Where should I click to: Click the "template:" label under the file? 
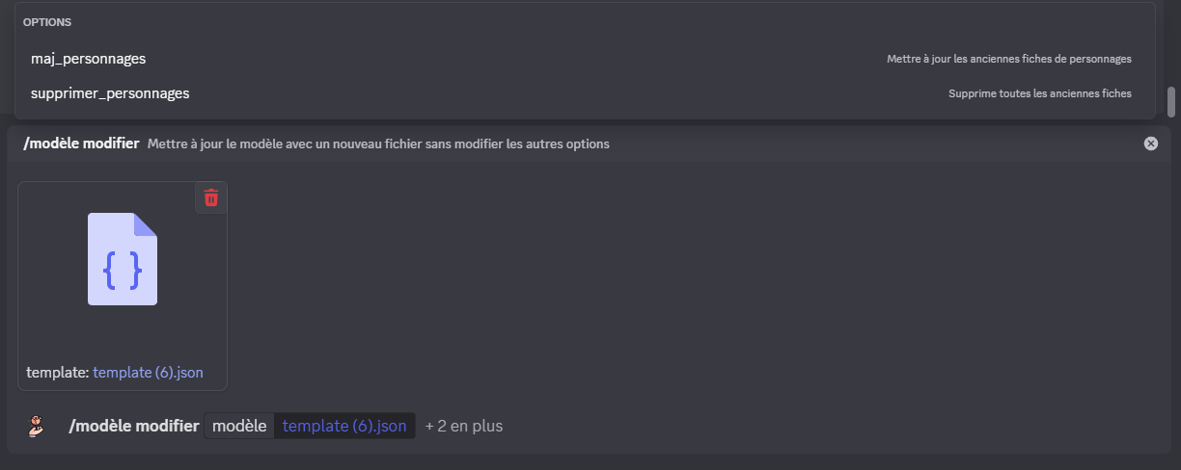click(58, 372)
